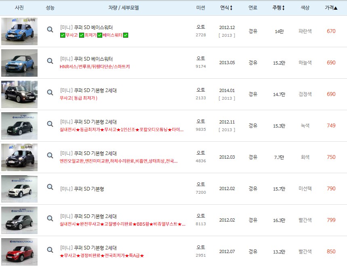Screen dimensions: 347x266
Task: Click description starting 실내전시★완전무사고
Action: coord(122,224)
